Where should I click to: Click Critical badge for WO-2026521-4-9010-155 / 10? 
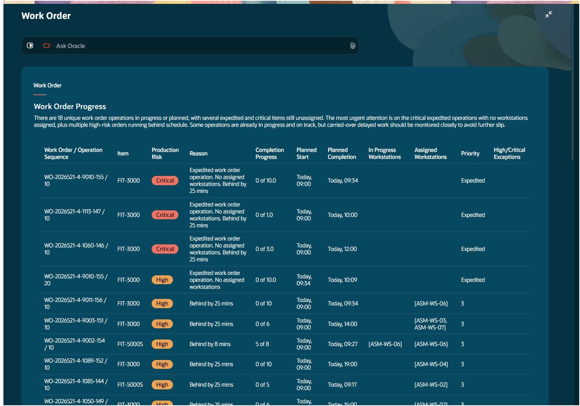(x=165, y=181)
